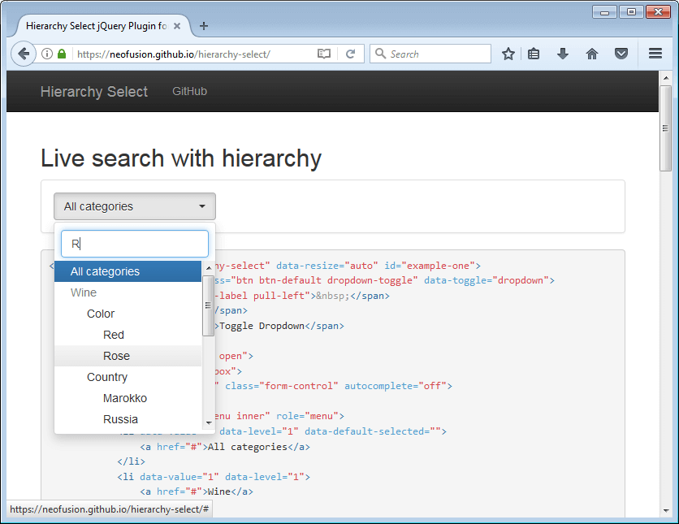The height and width of the screenshot is (524, 679).
Task: View site information icon in address bar
Action: coord(47,54)
